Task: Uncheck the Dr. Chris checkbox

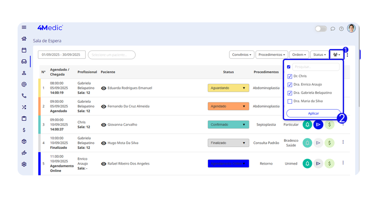Action: [x=290, y=76]
